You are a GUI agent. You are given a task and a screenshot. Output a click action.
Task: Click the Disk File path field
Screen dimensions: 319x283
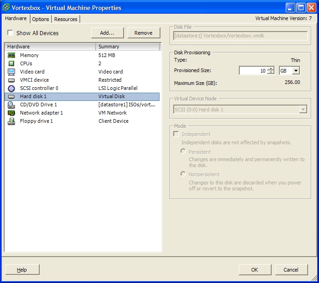click(241, 36)
